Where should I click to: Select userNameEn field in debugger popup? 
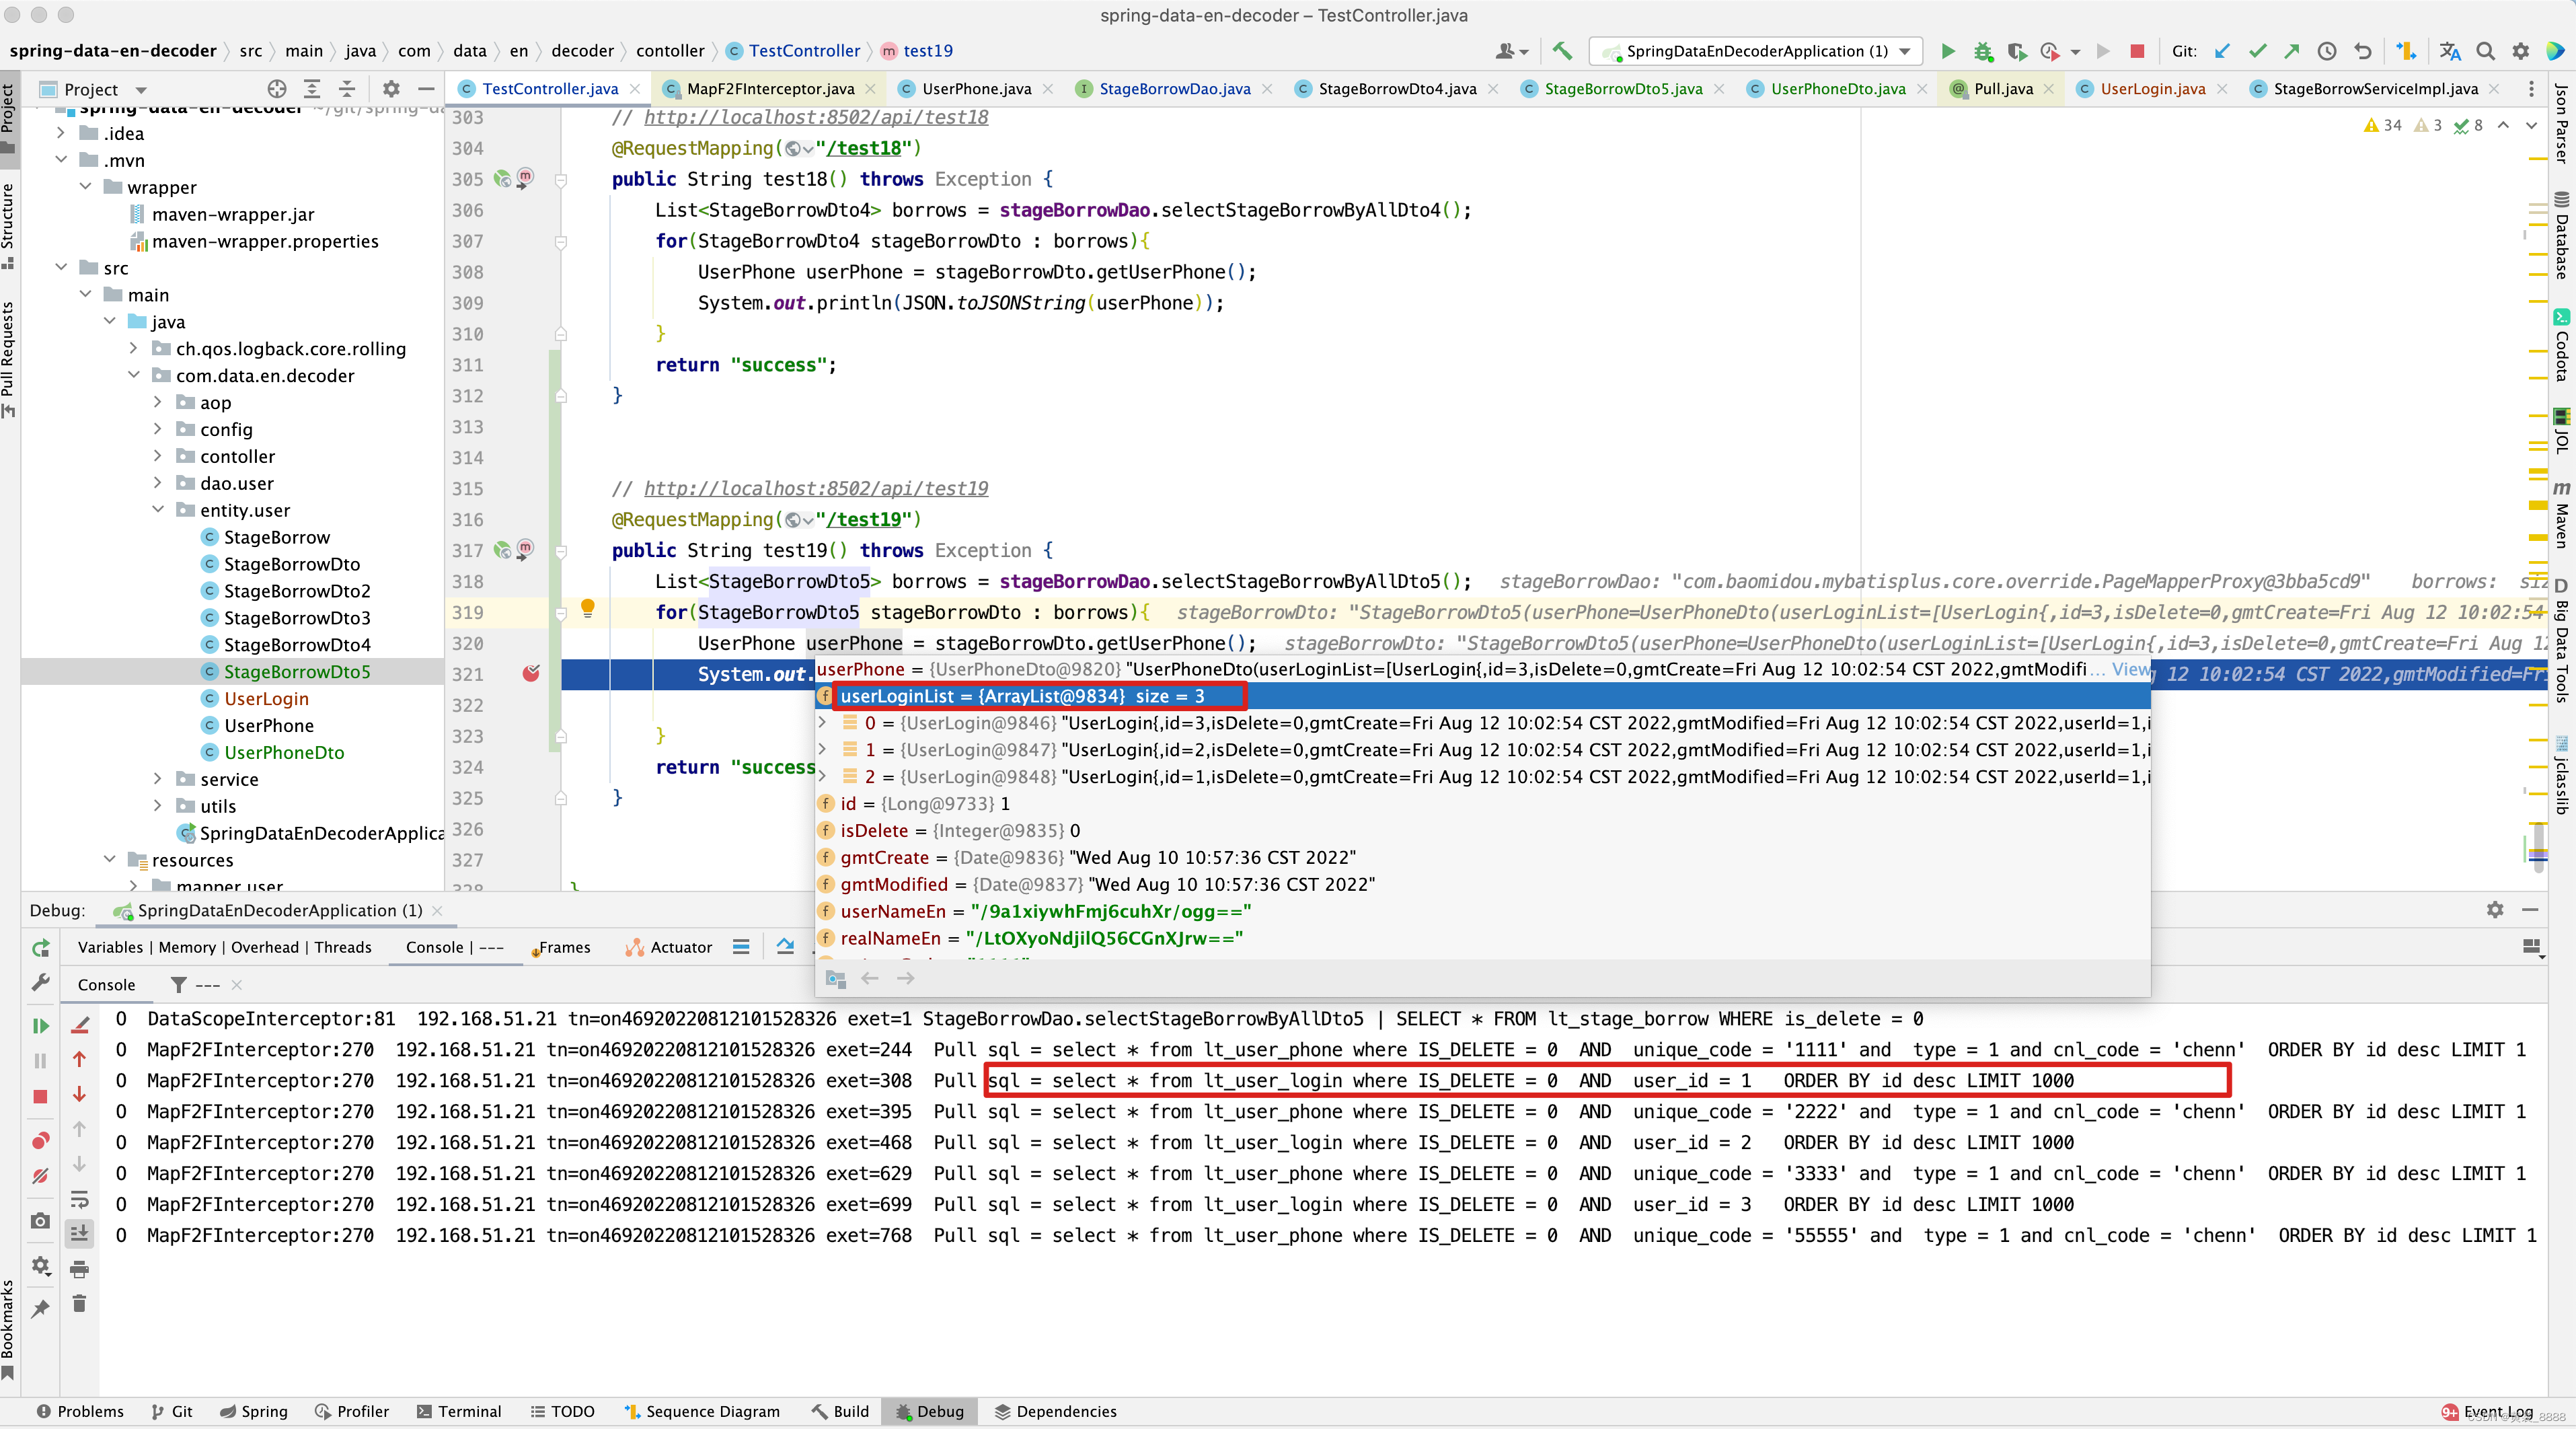pyautogui.click(x=1484, y=911)
